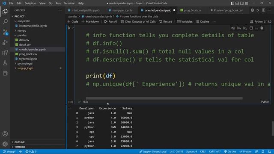Open cell output more actions ellipsis
This screenshot has height=154, width=274.
pyautogui.click(x=70, y=108)
